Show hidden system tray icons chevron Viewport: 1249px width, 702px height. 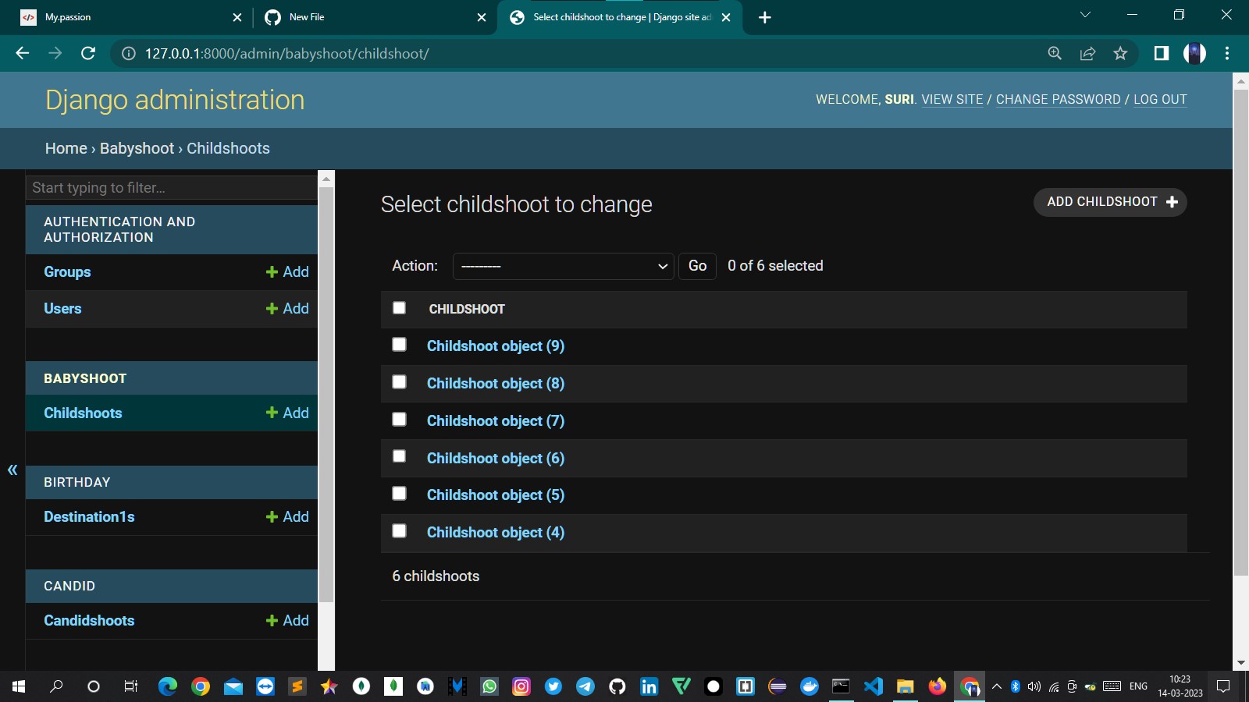tap(997, 686)
